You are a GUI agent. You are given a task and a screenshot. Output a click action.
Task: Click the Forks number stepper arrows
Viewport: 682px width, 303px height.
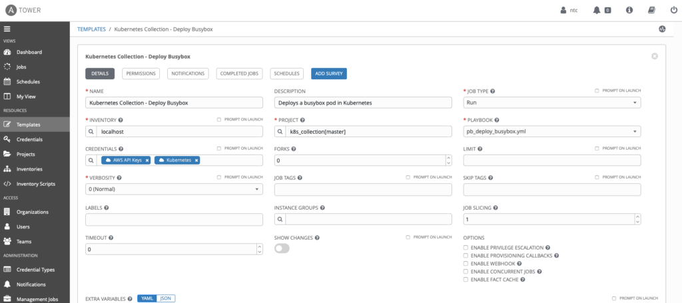point(448,160)
